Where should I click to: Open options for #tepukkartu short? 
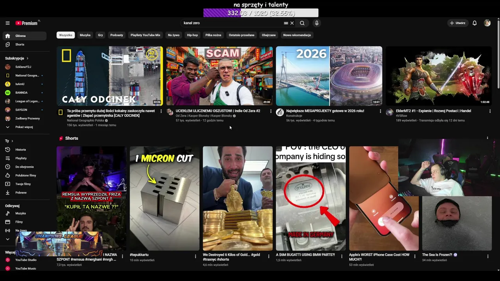pos(195,256)
